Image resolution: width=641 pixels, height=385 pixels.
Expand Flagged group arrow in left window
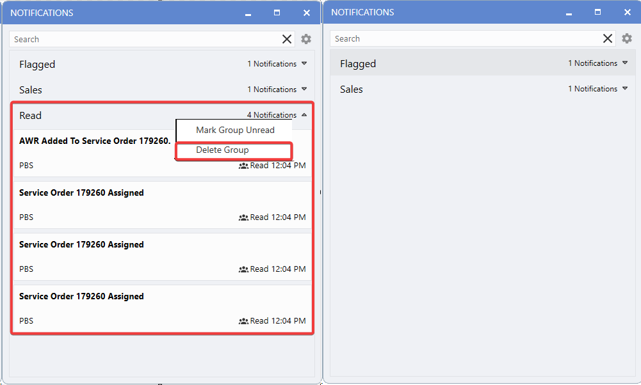304,63
